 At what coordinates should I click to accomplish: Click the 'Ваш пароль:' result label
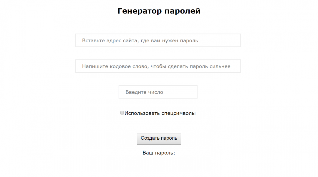coord(159,153)
